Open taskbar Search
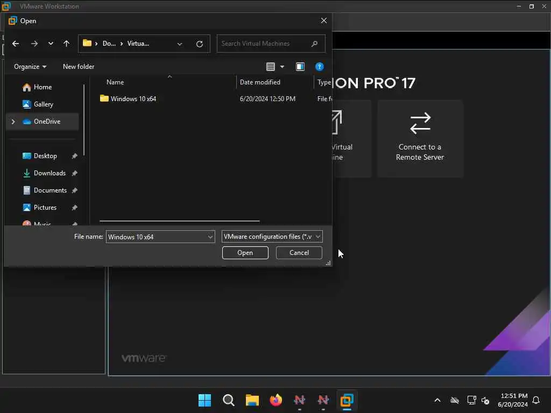The image size is (551, 413). click(x=228, y=400)
